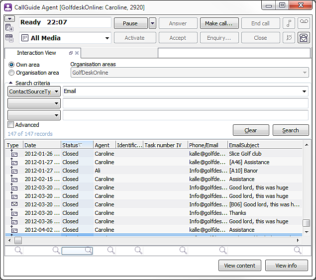Sort by the Status column header
The image size is (316, 280).
tap(77, 145)
